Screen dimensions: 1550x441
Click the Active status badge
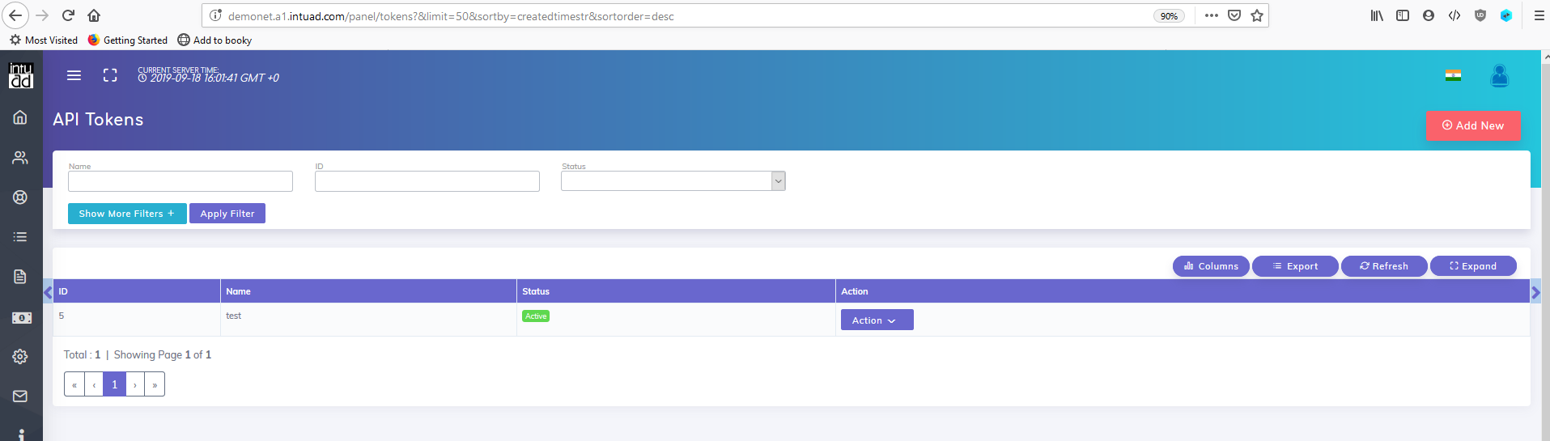click(536, 316)
